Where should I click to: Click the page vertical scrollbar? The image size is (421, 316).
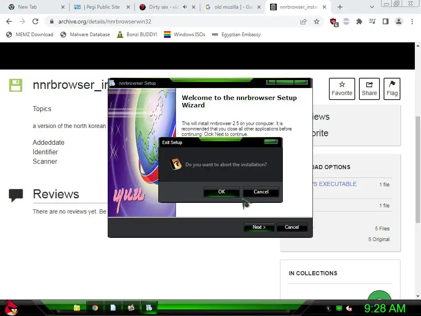[x=418, y=170]
